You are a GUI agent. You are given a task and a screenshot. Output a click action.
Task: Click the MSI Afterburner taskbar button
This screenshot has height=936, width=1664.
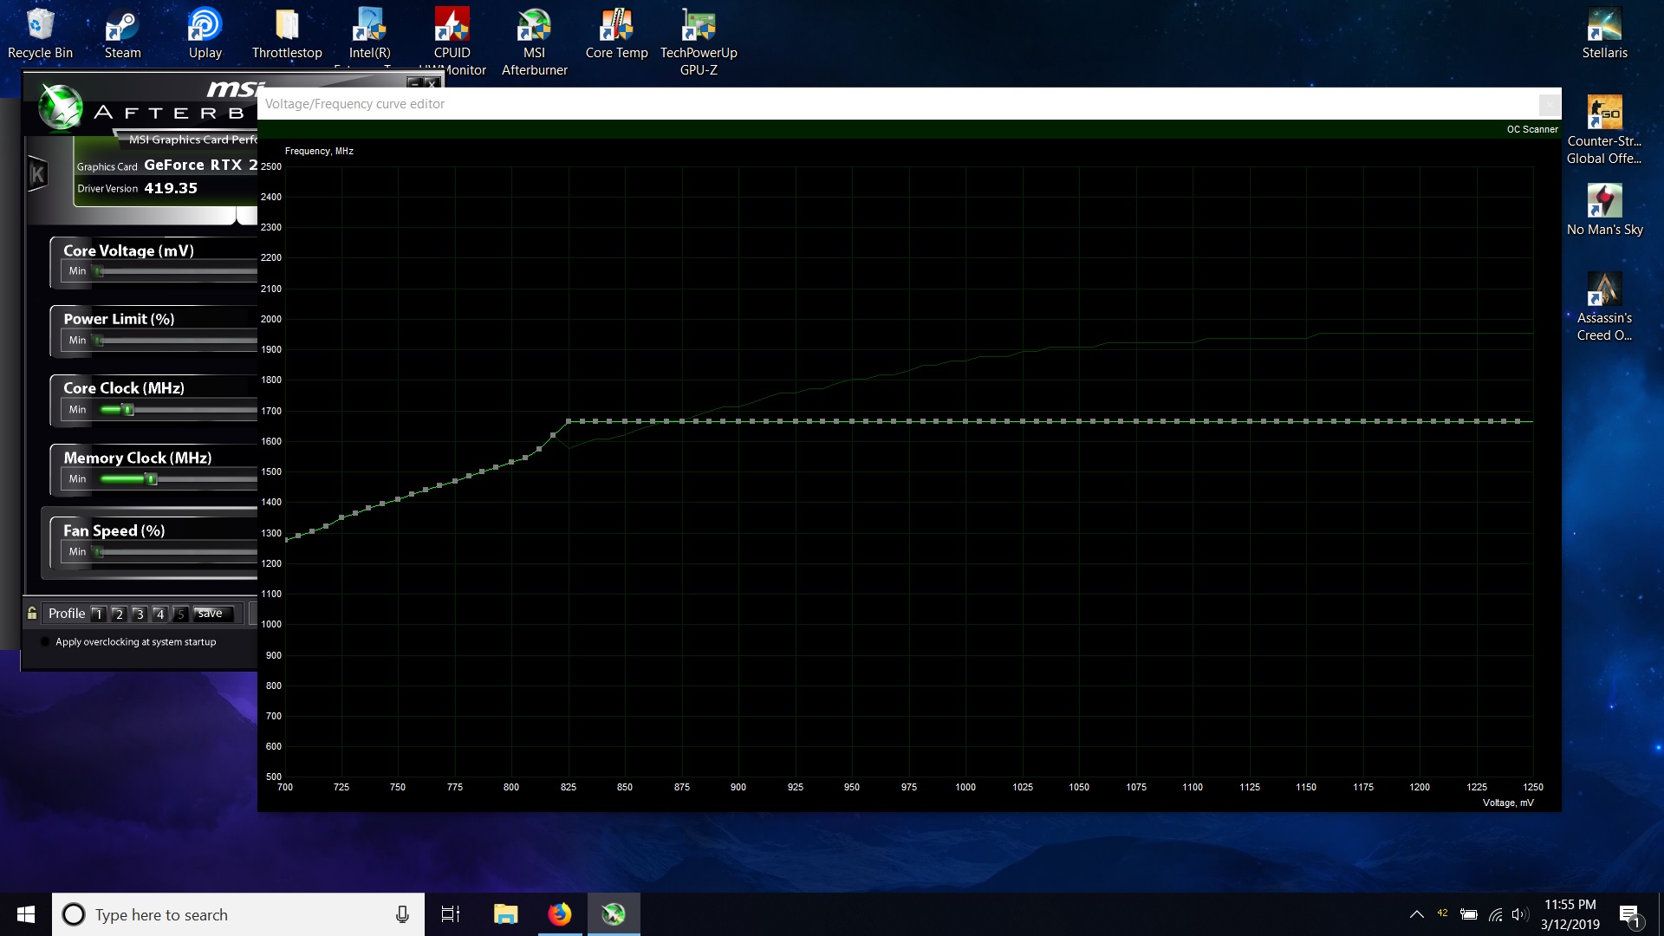[x=614, y=914]
